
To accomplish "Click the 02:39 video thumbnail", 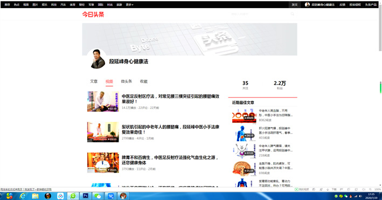I will coord(103,101).
